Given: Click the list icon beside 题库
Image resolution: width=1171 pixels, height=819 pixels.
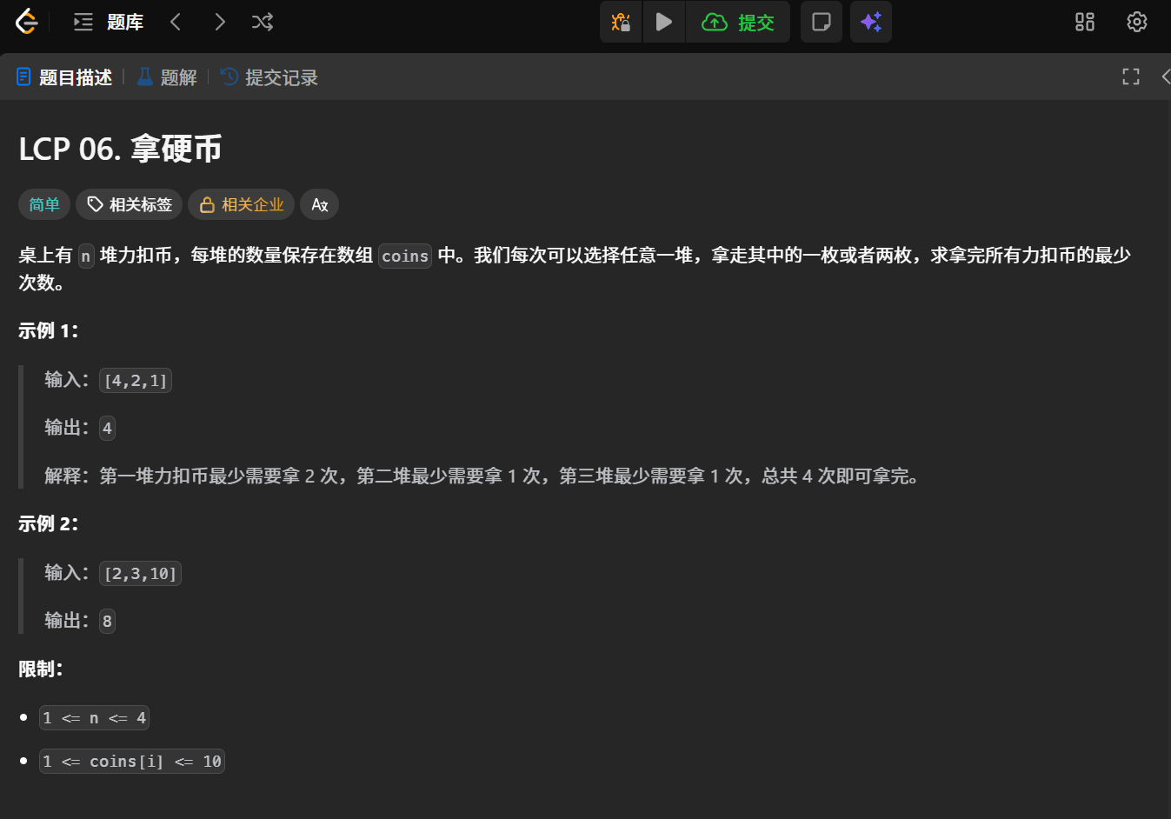Looking at the screenshot, I should tap(83, 22).
